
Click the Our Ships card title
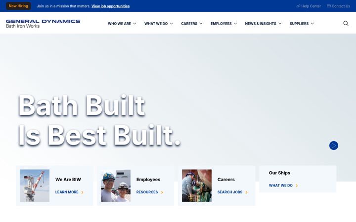point(279,173)
